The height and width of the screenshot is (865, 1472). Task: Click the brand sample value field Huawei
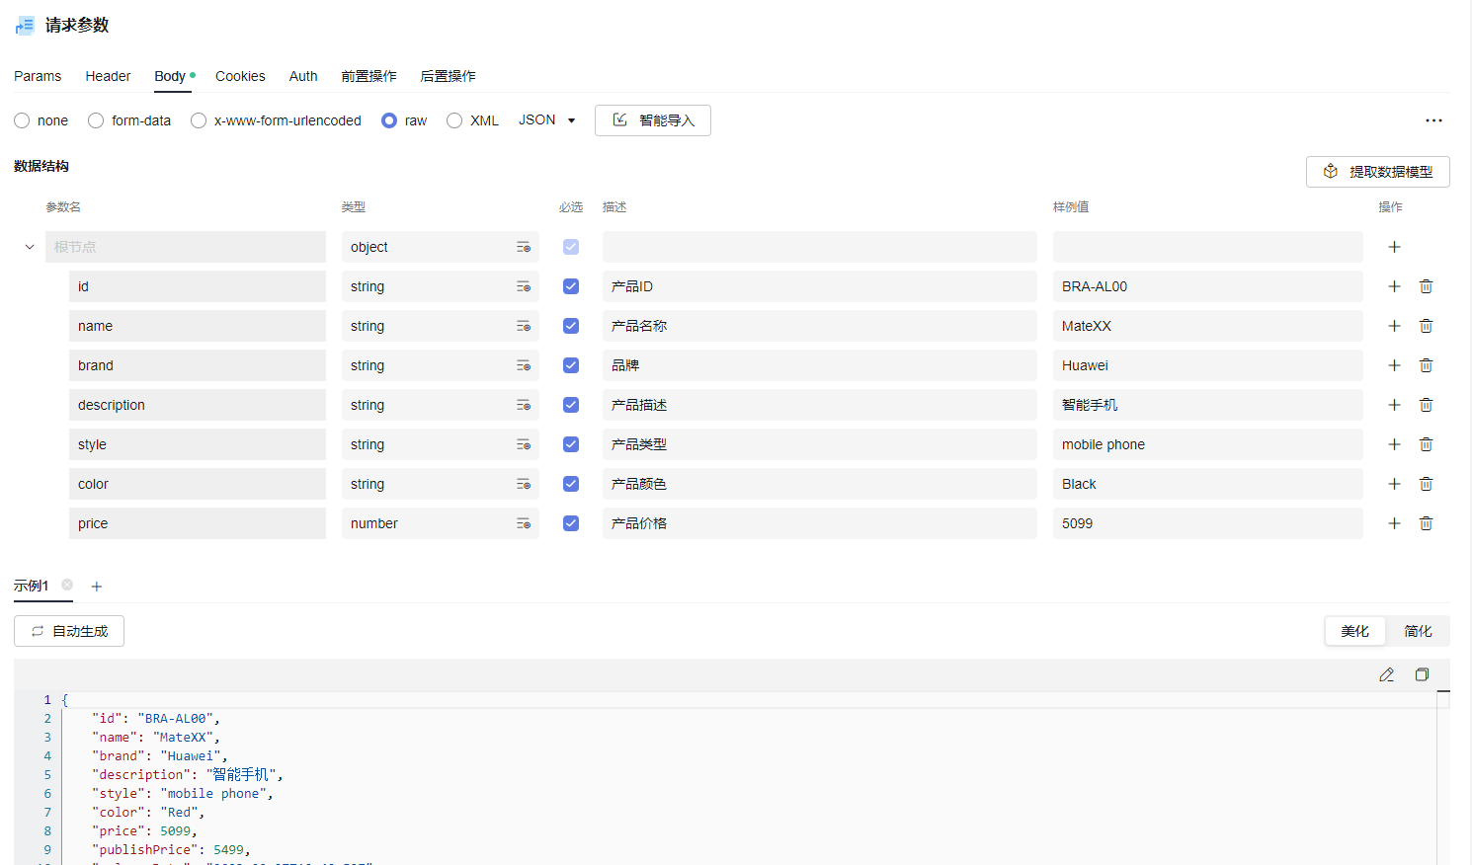pos(1205,365)
